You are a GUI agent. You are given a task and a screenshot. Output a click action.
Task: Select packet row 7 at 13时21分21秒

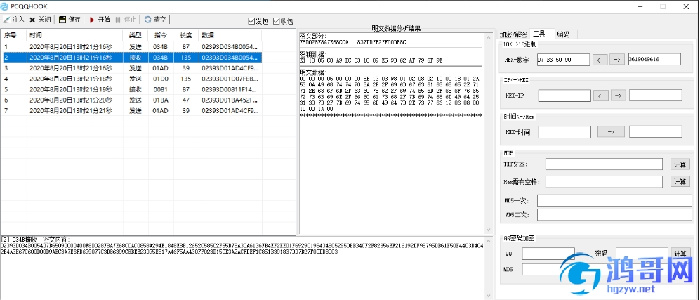[131, 111]
